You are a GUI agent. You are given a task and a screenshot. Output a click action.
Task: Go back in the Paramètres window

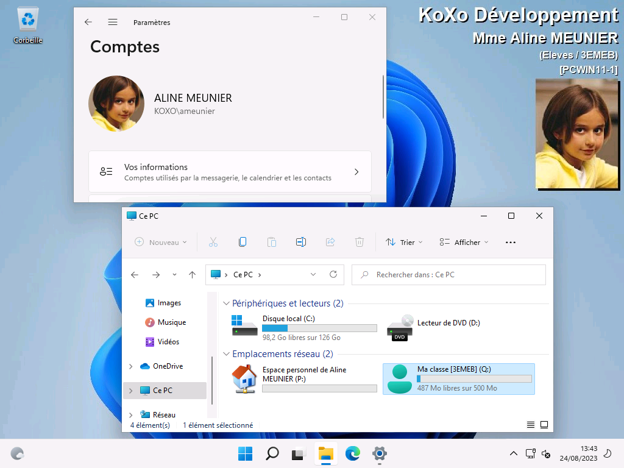pyautogui.click(x=88, y=22)
